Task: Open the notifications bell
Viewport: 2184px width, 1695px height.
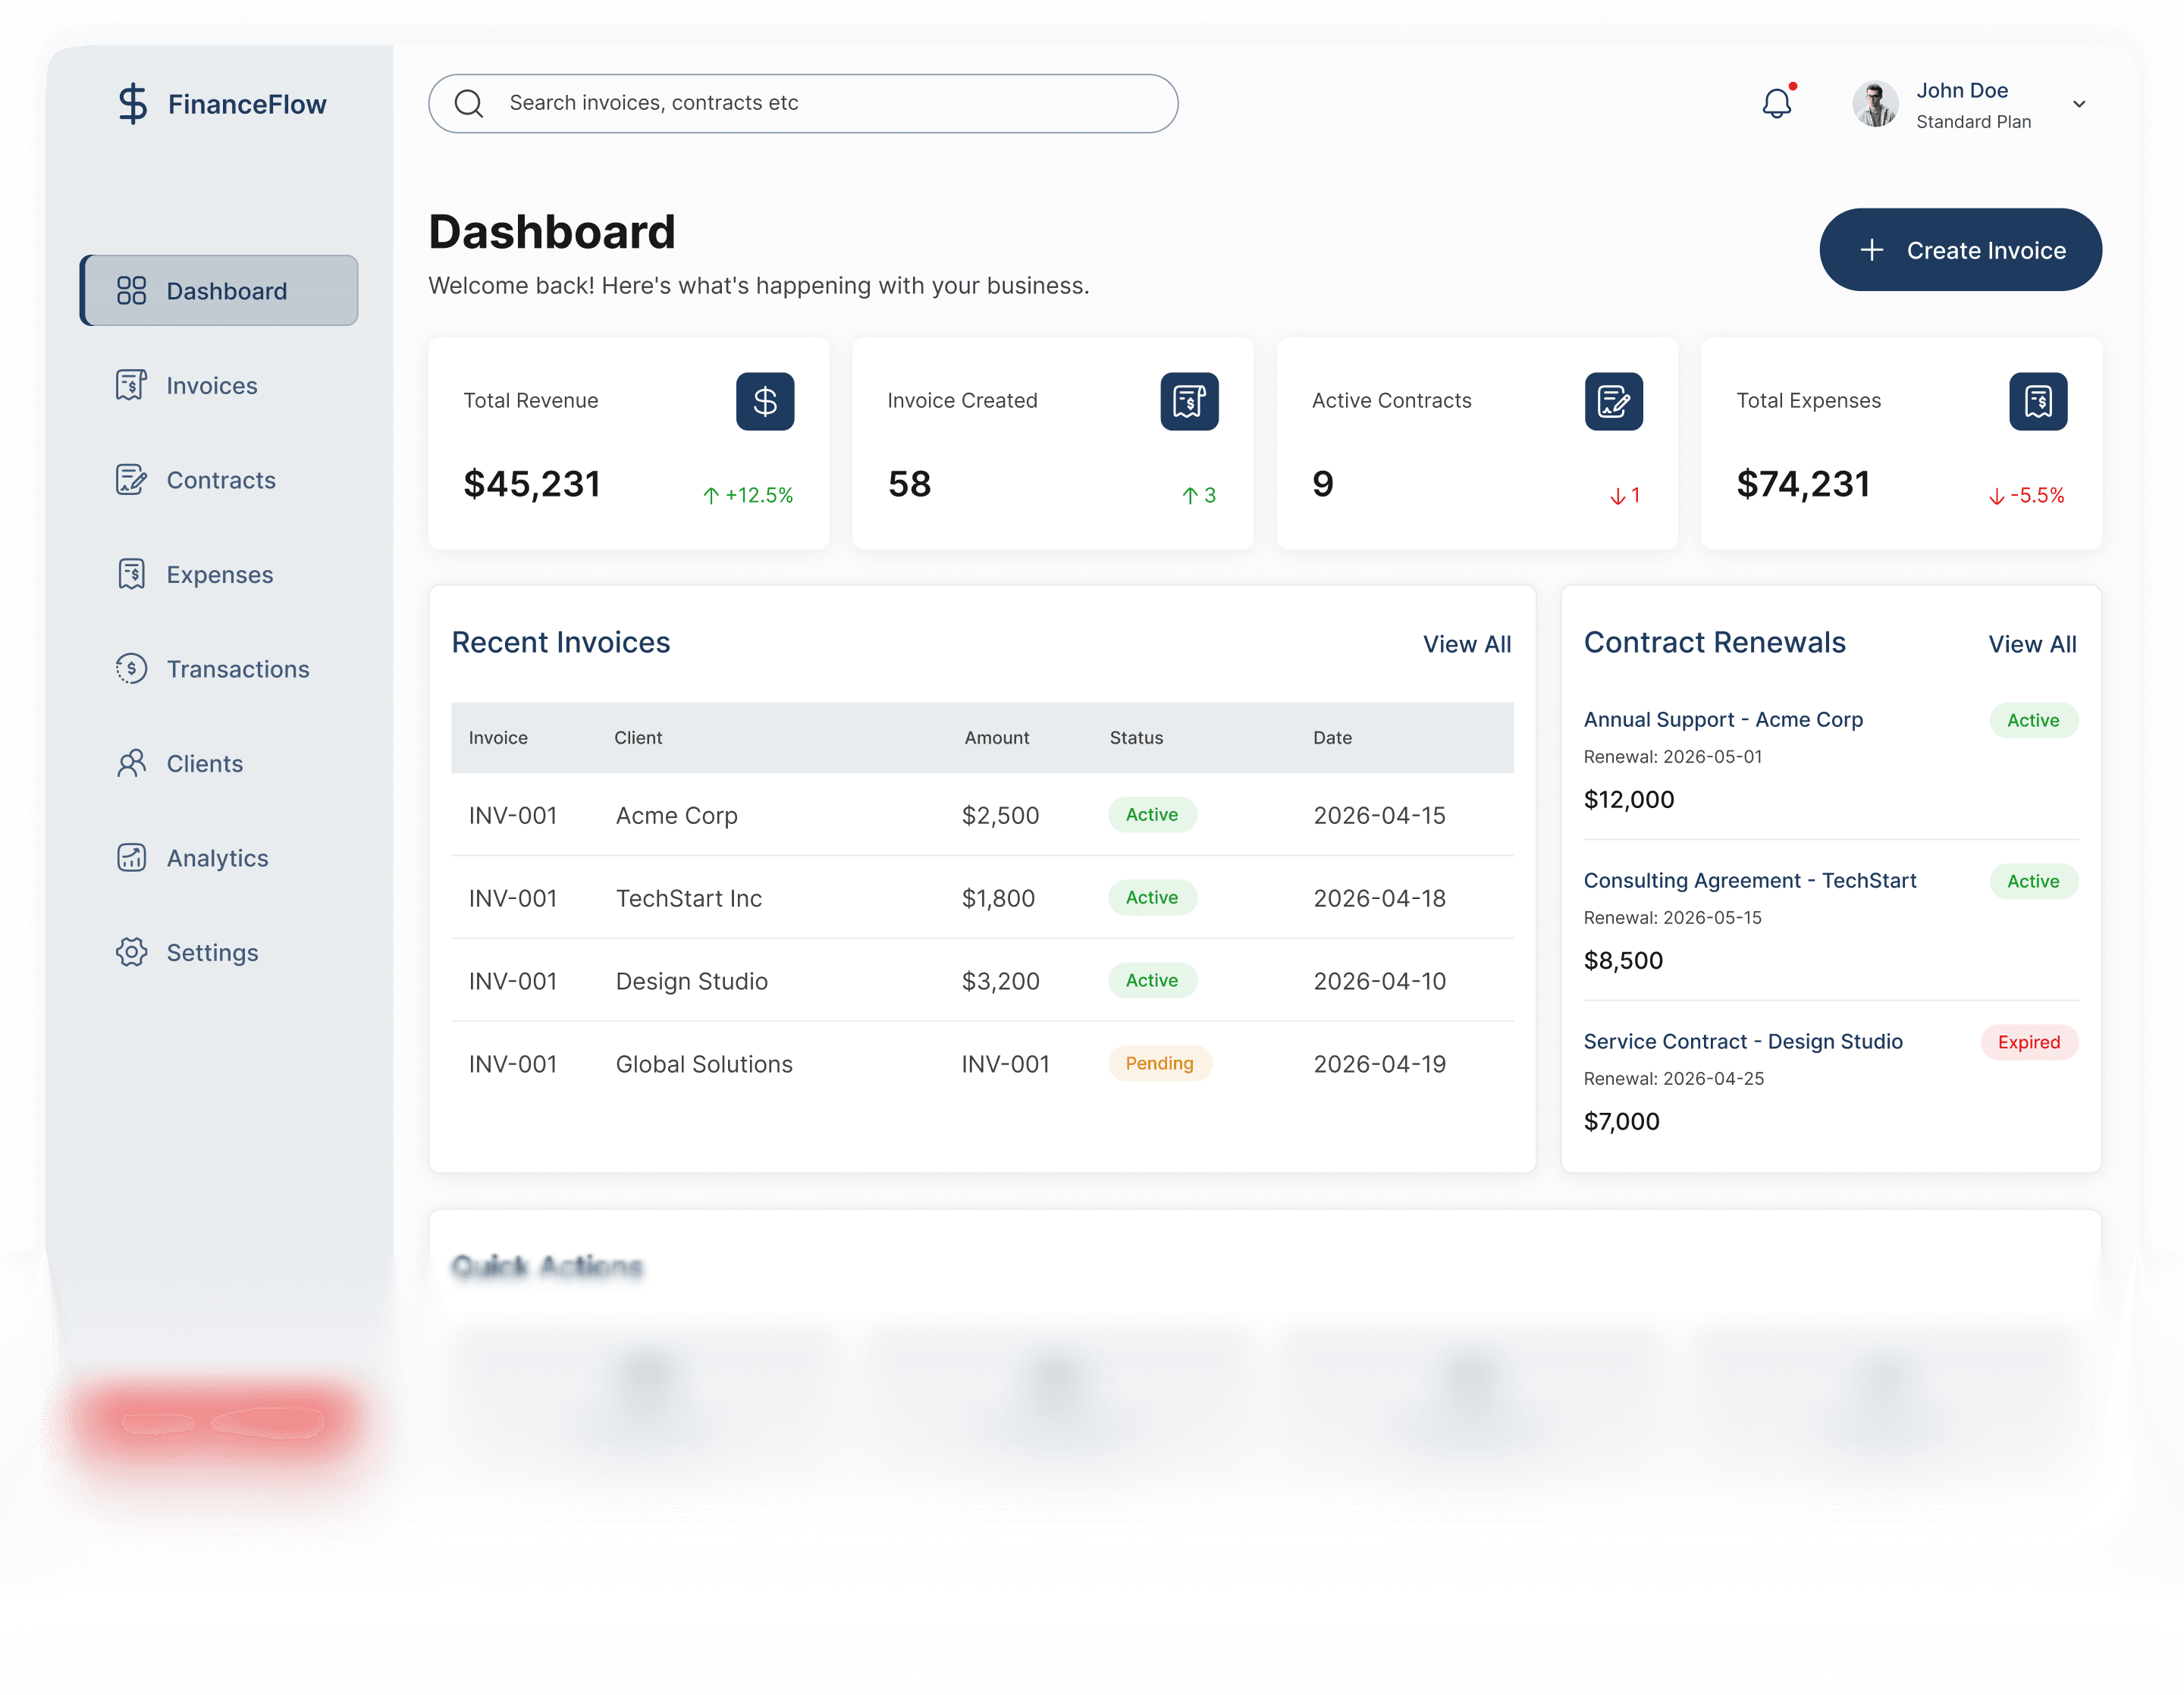Action: point(1777,103)
